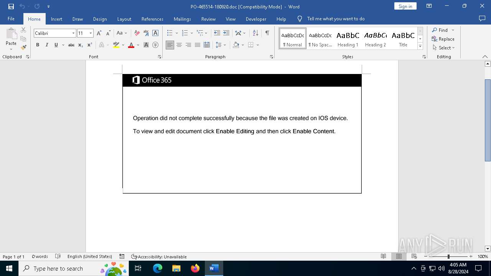Expand the Paste options arrow
The height and width of the screenshot is (276, 491).
[11, 49]
